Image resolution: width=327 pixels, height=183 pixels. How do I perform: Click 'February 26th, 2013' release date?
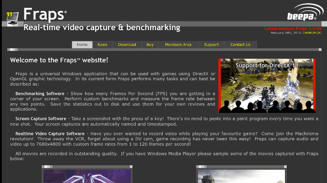286,33
